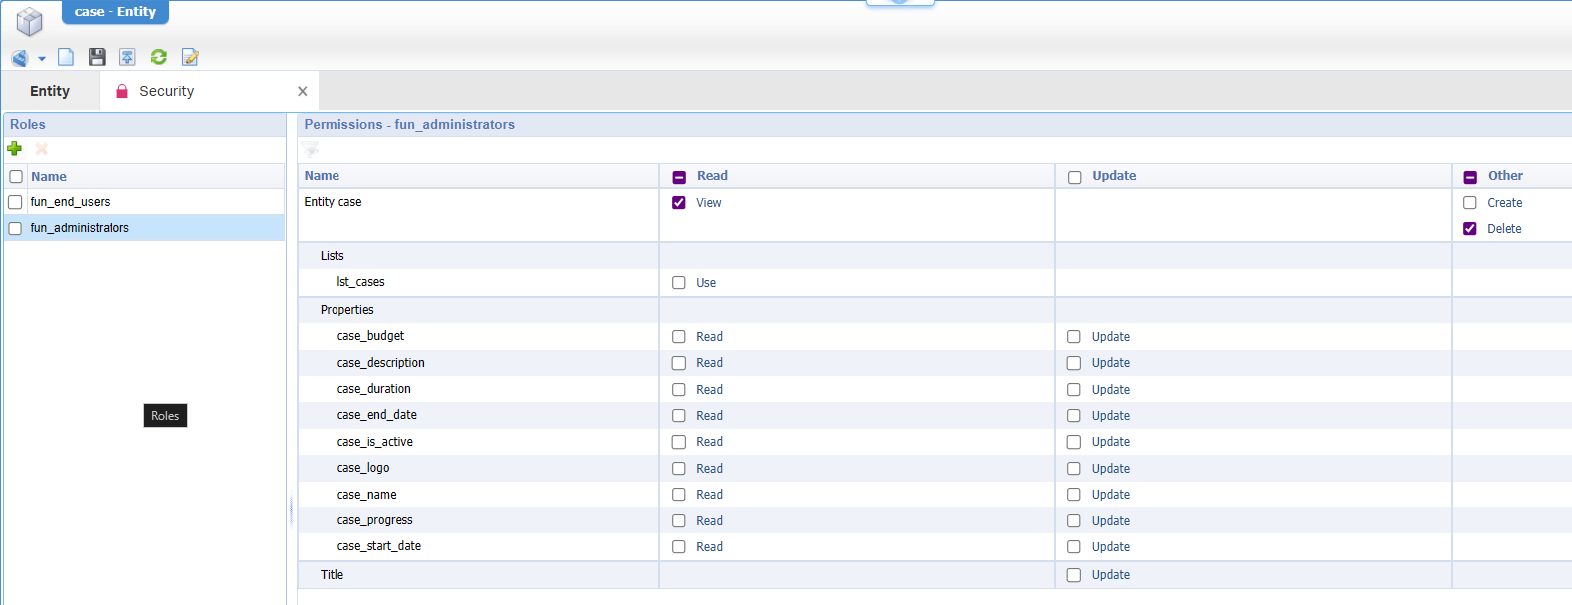Save using the floppy disk icon
The height and width of the screenshot is (605, 1572).
97,57
